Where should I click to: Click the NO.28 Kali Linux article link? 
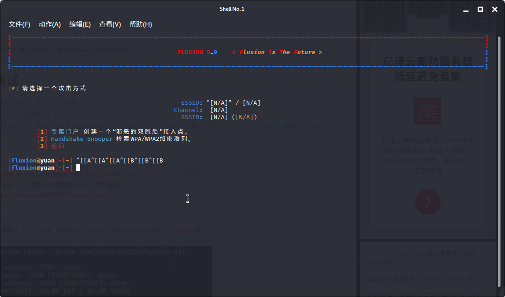point(422,257)
